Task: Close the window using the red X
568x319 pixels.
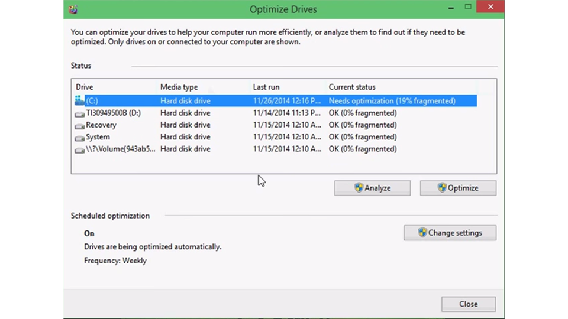Action: coord(491,7)
